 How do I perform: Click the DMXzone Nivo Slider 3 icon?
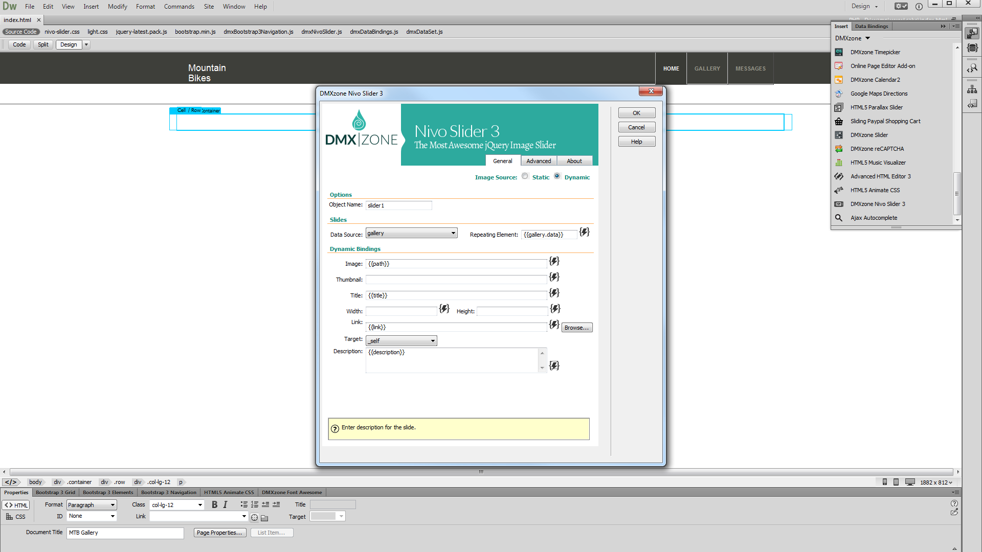[x=839, y=204]
